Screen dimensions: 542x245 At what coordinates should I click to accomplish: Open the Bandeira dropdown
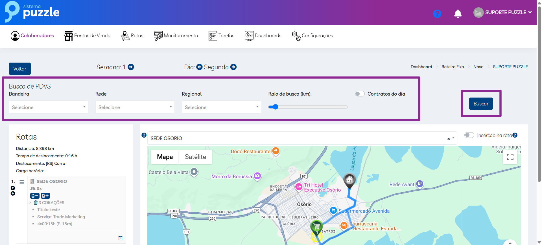point(49,107)
